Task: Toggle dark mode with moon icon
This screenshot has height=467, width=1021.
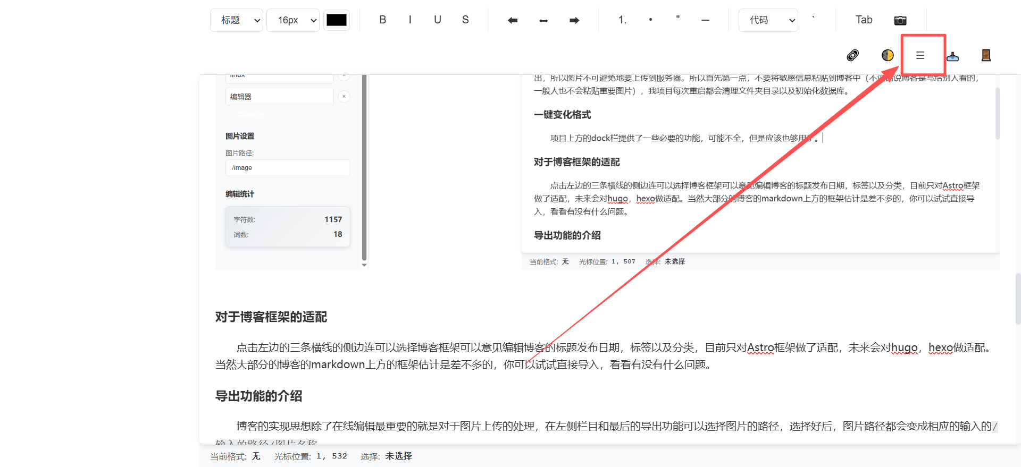Action: (x=887, y=55)
